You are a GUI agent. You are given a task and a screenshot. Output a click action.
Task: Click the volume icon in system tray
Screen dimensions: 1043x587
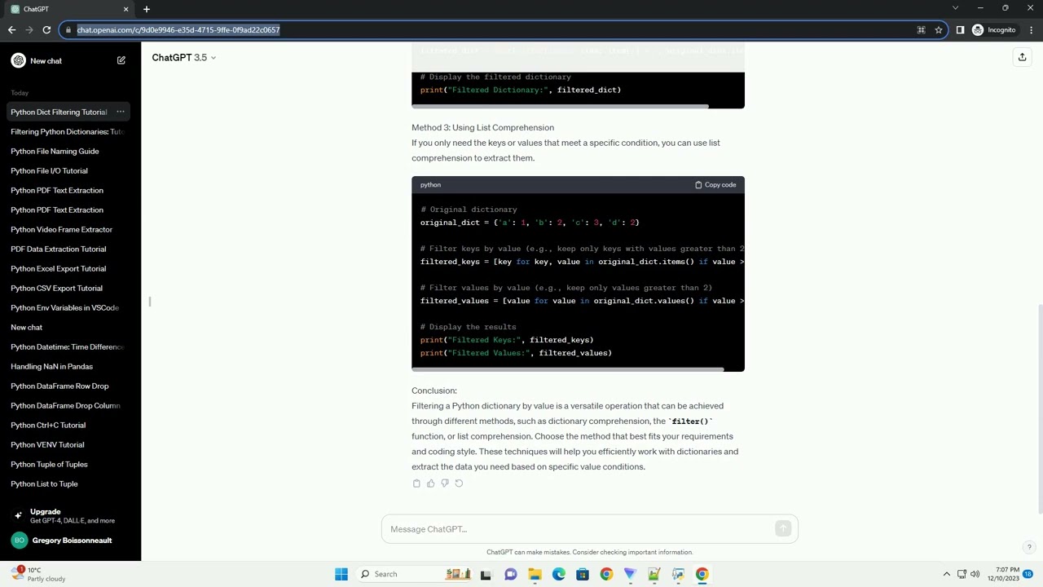pyautogui.click(x=975, y=574)
